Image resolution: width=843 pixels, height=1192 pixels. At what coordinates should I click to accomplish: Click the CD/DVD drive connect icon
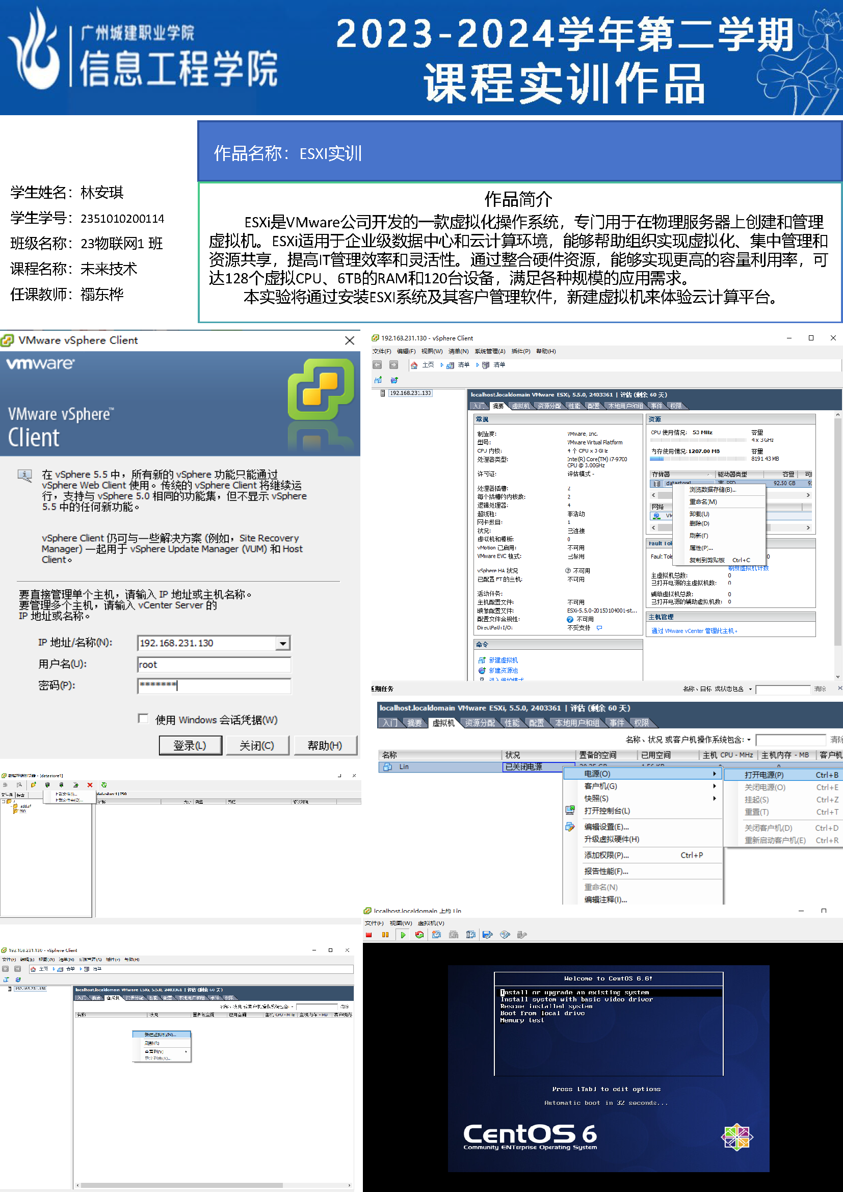pos(505,935)
